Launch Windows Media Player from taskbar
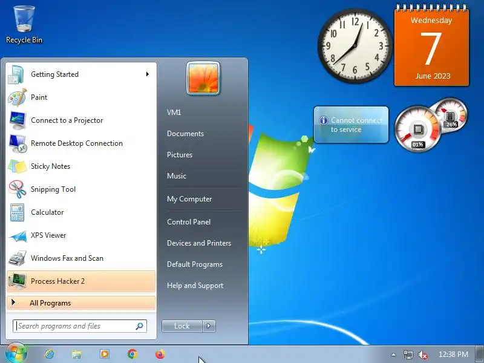Screen dimensions: 484x363 (104, 354)
